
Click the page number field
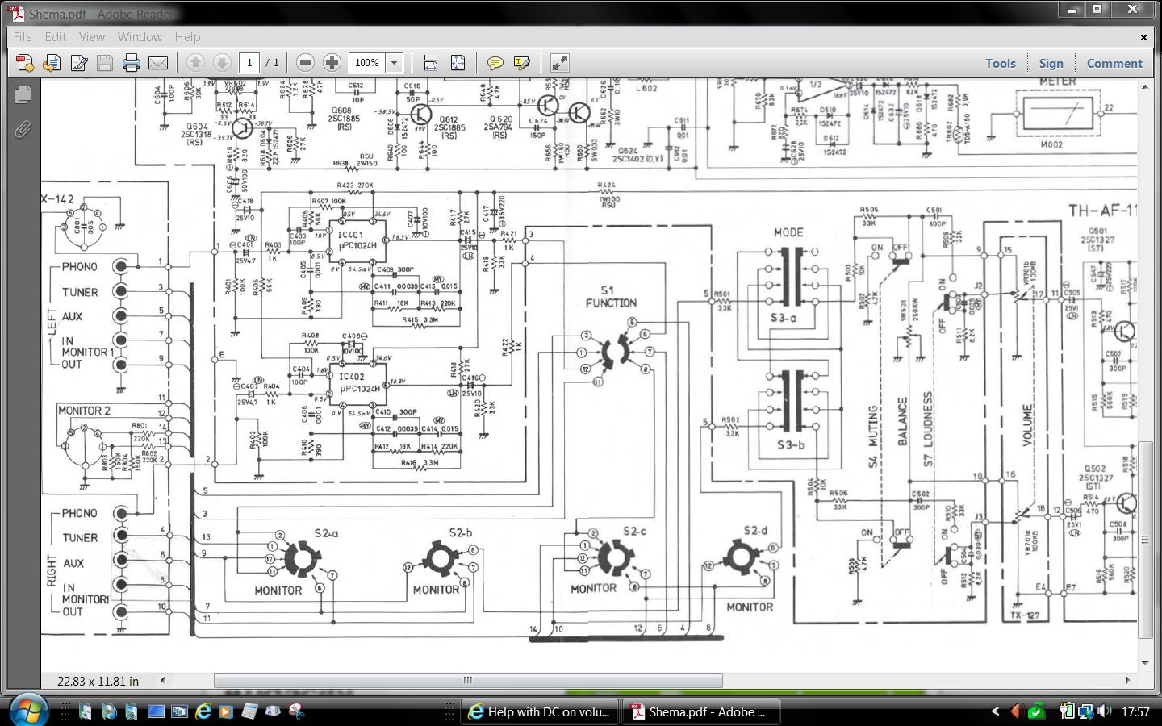point(250,63)
